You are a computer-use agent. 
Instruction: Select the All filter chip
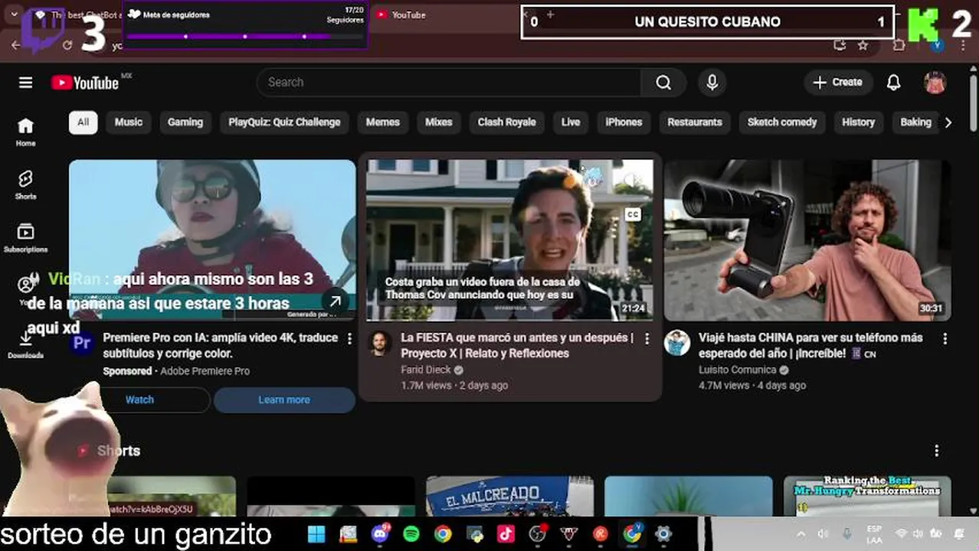tap(83, 122)
